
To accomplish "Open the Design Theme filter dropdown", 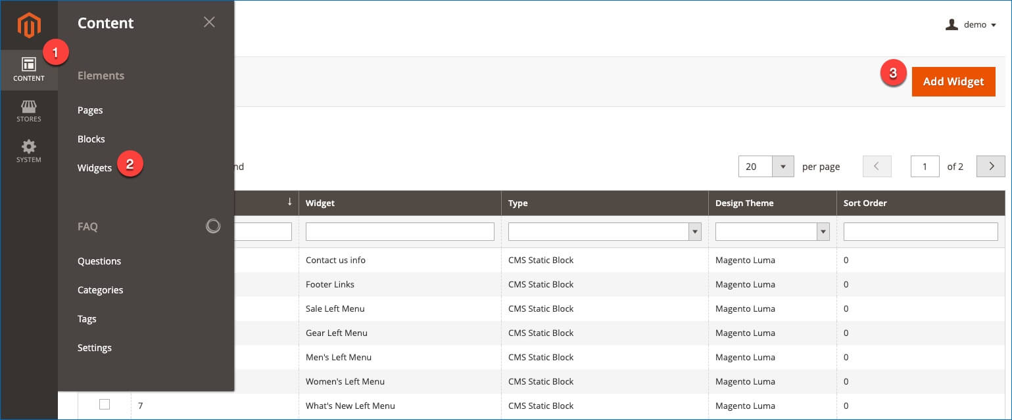I will click(822, 231).
